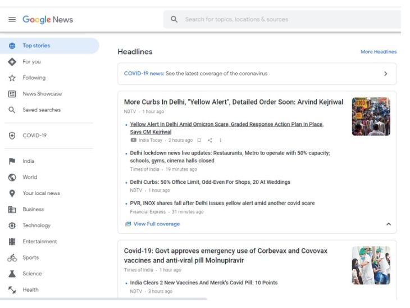Click the Saved searches magnifier icon
The image size is (410, 308).
(x=12, y=110)
